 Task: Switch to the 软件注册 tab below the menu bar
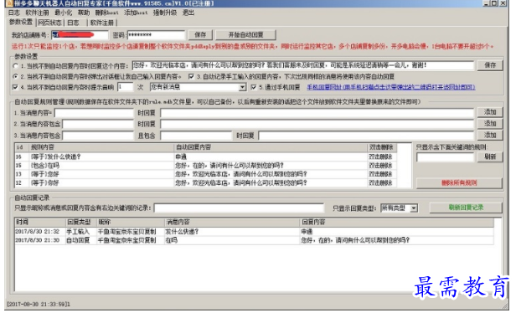pos(101,23)
